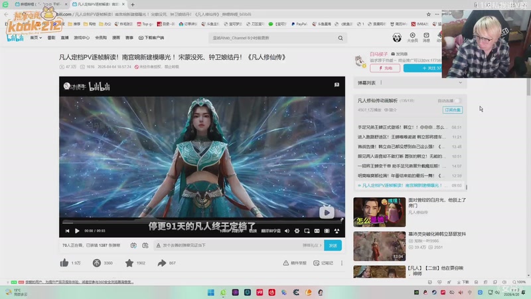531x299 pixels.
Task: Open video 慕沛灵突破化神 thumbnail
Action: pos(379,246)
